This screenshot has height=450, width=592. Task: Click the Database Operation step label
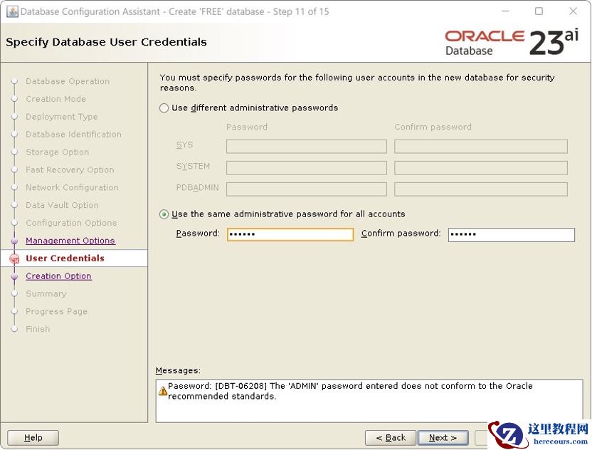pyautogui.click(x=68, y=81)
